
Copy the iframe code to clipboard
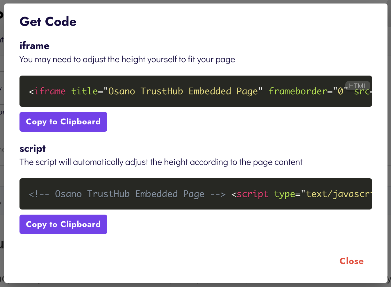click(63, 122)
